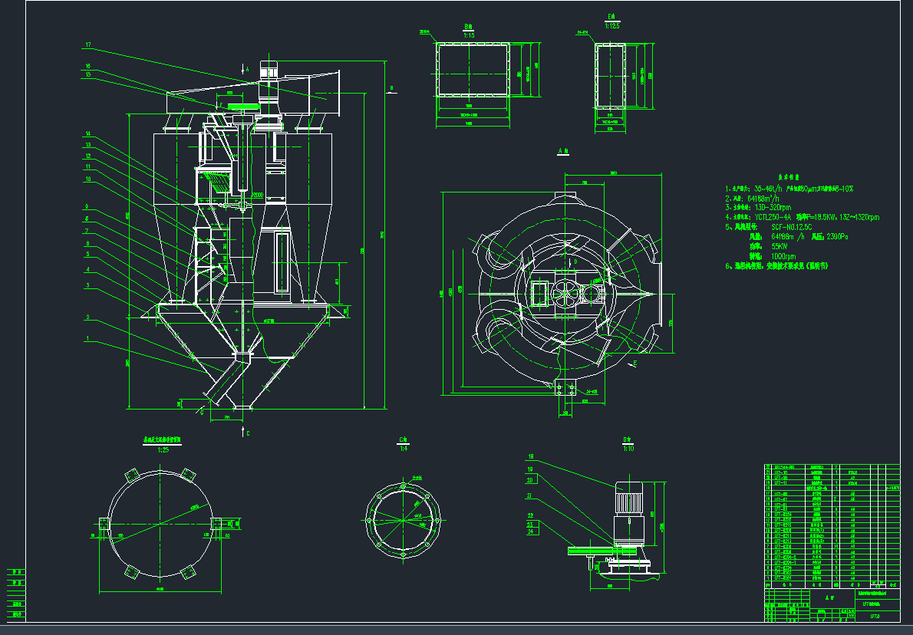
Task: Select the 55KW power value text
Action: pyautogui.click(x=763, y=246)
